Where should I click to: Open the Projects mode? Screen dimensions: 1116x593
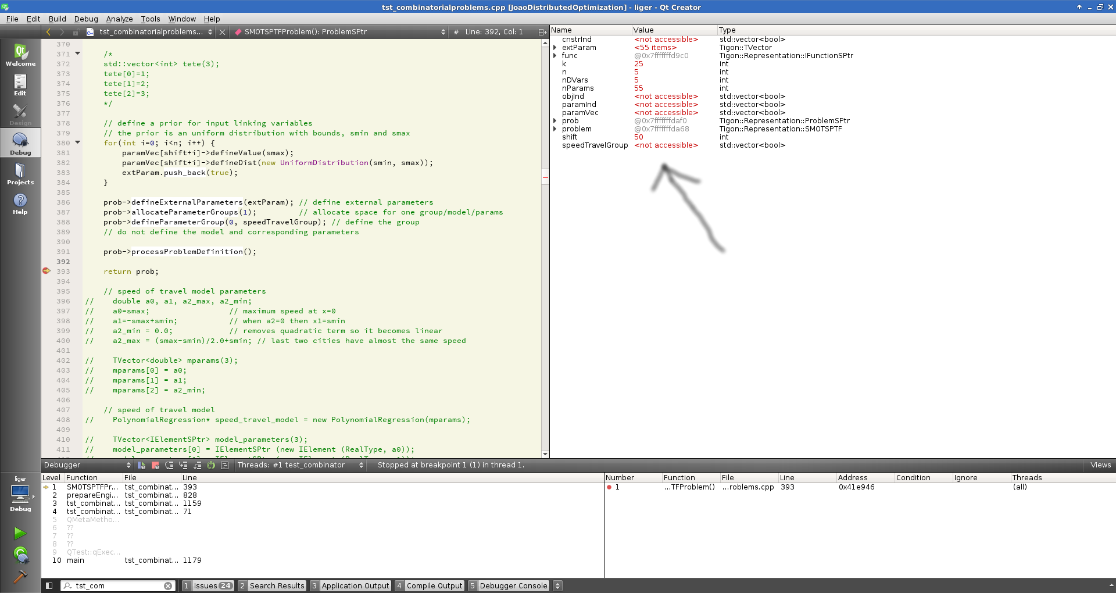20,173
